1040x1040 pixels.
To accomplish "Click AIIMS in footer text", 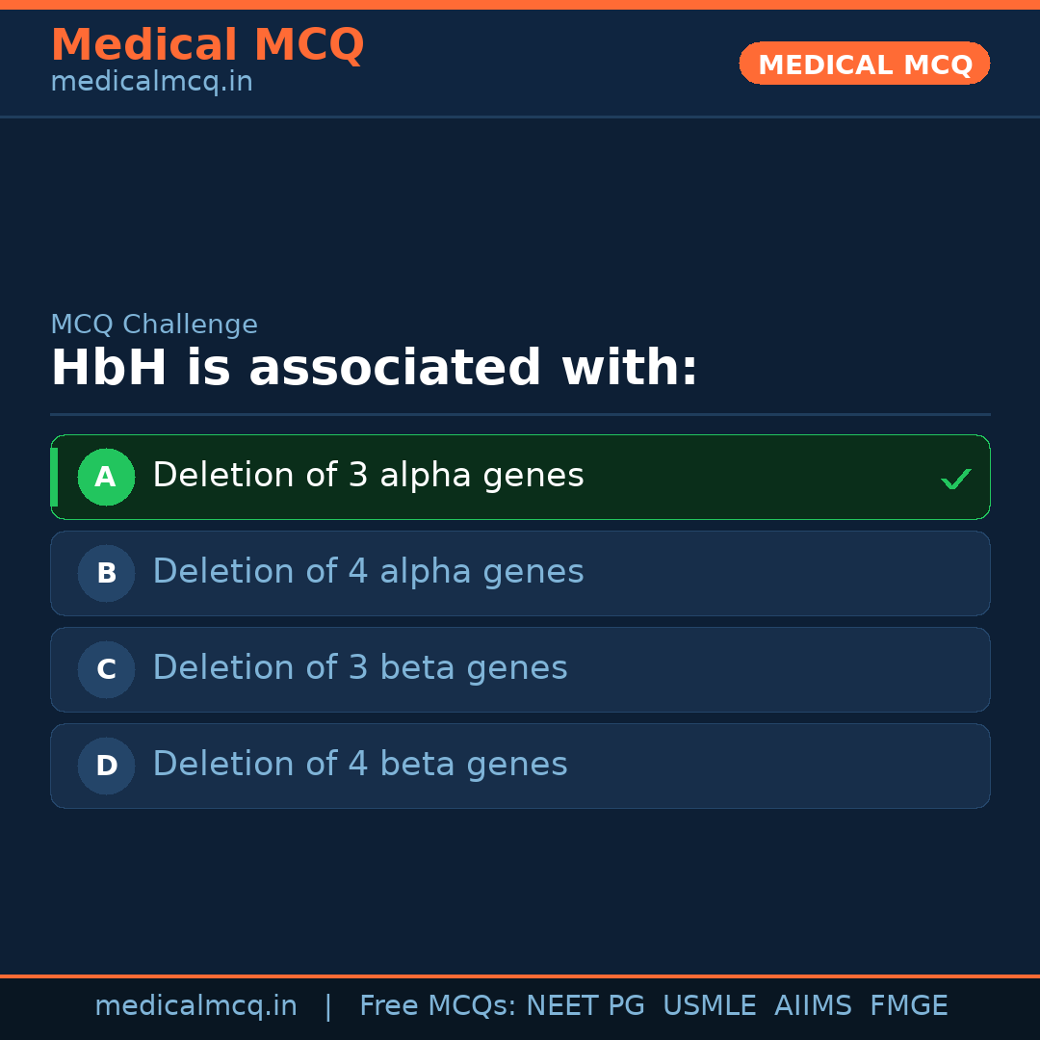I will 813,1006.
